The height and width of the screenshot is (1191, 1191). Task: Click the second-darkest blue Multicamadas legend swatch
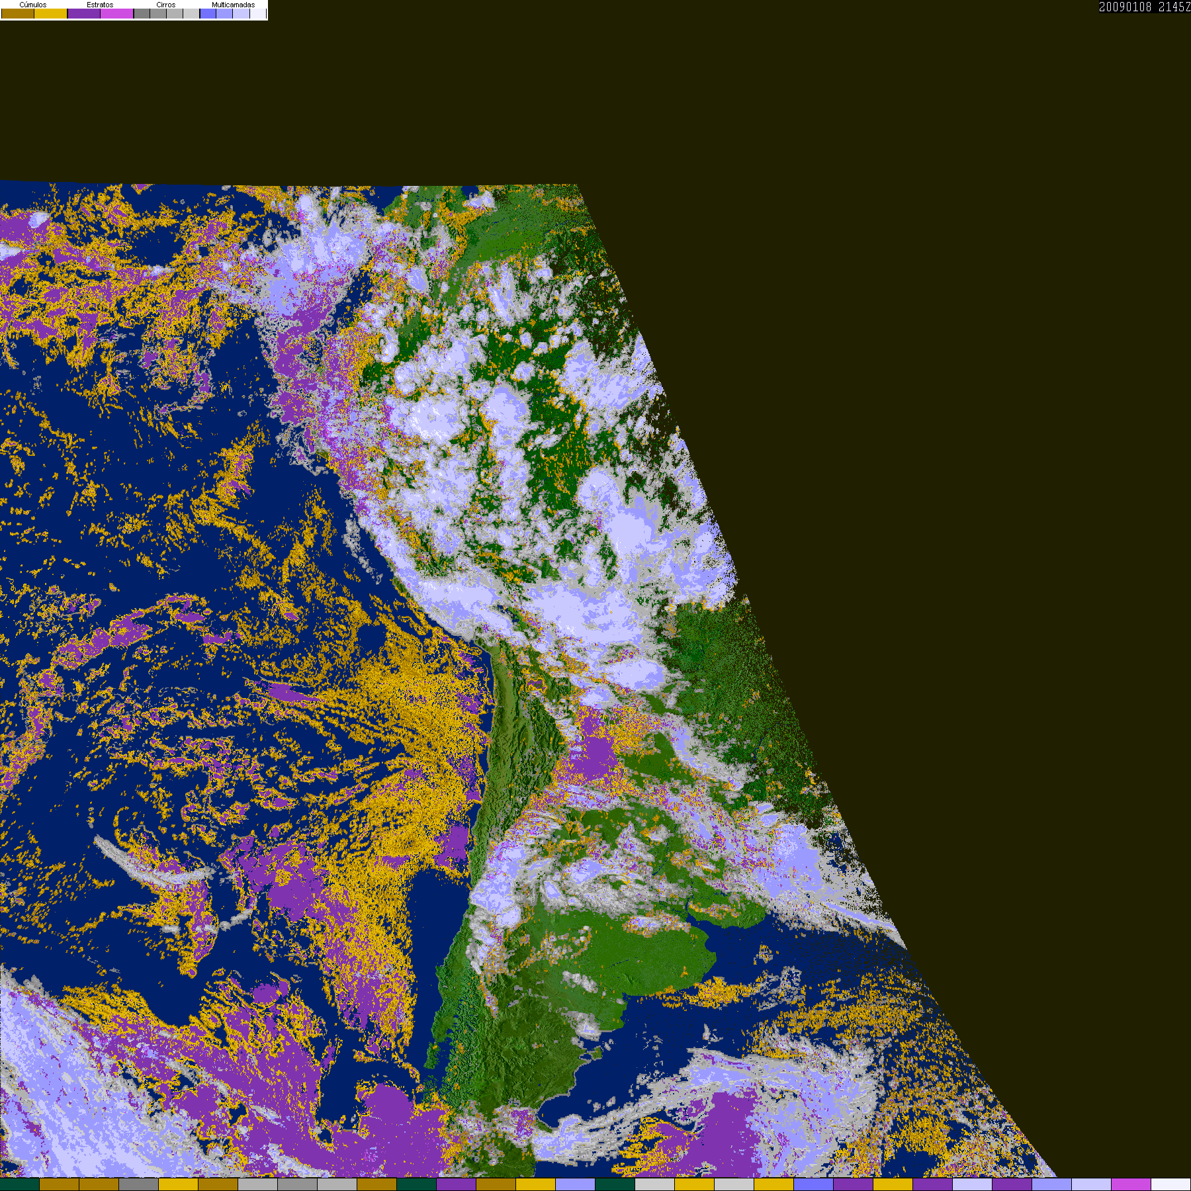click(224, 13)
